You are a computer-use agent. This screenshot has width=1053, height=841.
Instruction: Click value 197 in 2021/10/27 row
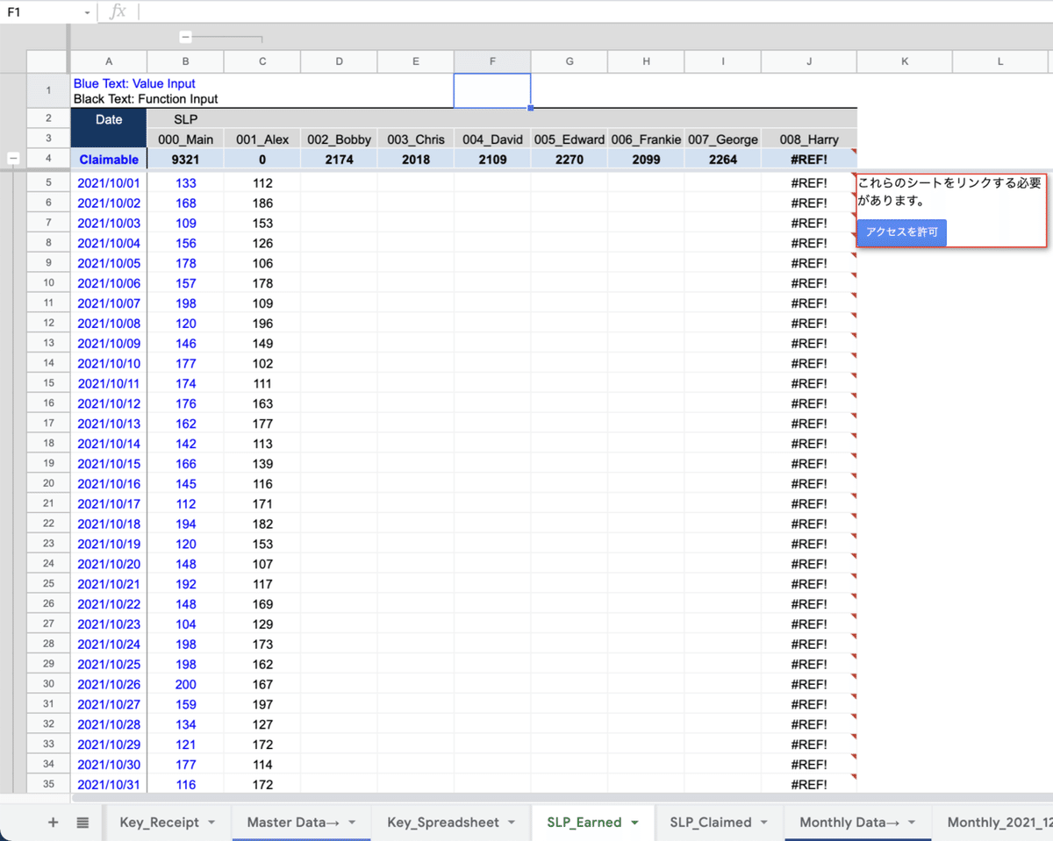[262, 704]
